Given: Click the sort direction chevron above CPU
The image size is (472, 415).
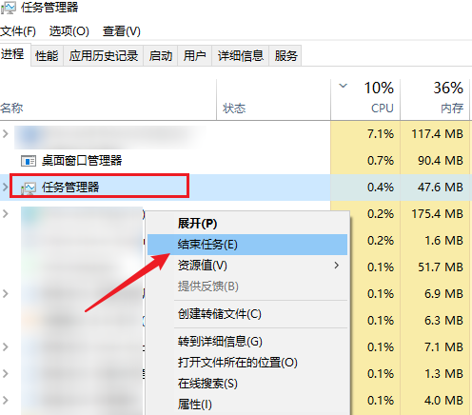Looking at the screenshot, I should tap(343, 86).
